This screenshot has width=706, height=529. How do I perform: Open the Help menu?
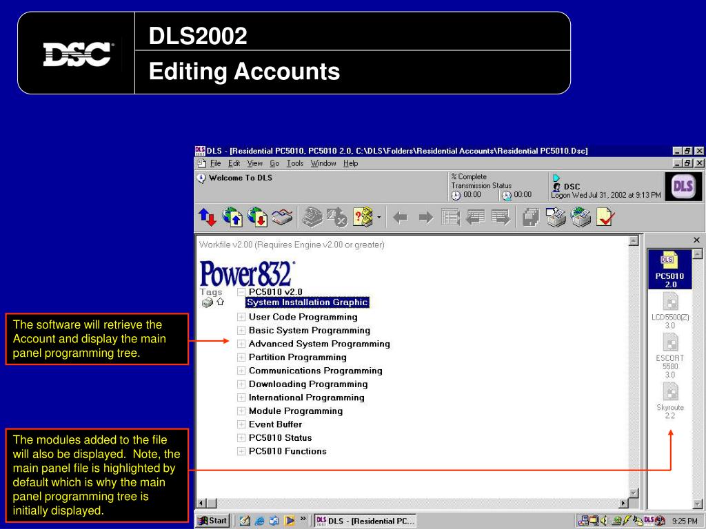click(351, 163)
